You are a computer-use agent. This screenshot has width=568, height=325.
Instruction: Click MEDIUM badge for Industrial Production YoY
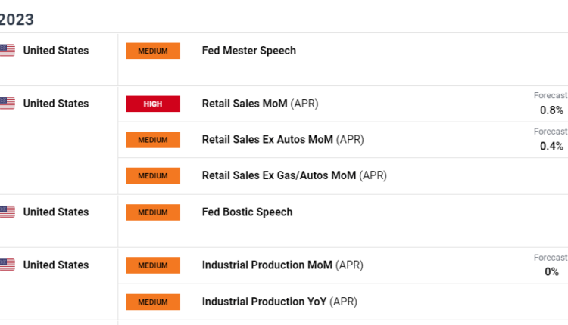pyautogui.click(x=153, y=302)
